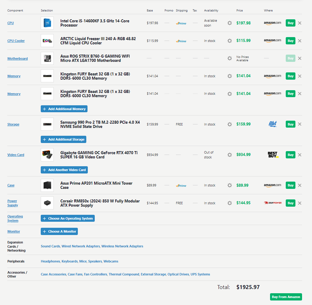Click the Prime shipping badge in Case row
Screen dimensions: 312x305
pos(181,186)
